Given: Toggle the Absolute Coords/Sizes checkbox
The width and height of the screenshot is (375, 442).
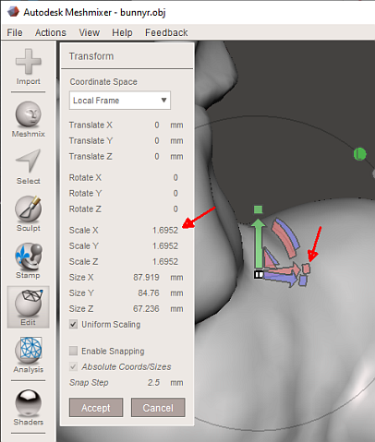Looking at the screenshot, I should [x=73, y=366].
